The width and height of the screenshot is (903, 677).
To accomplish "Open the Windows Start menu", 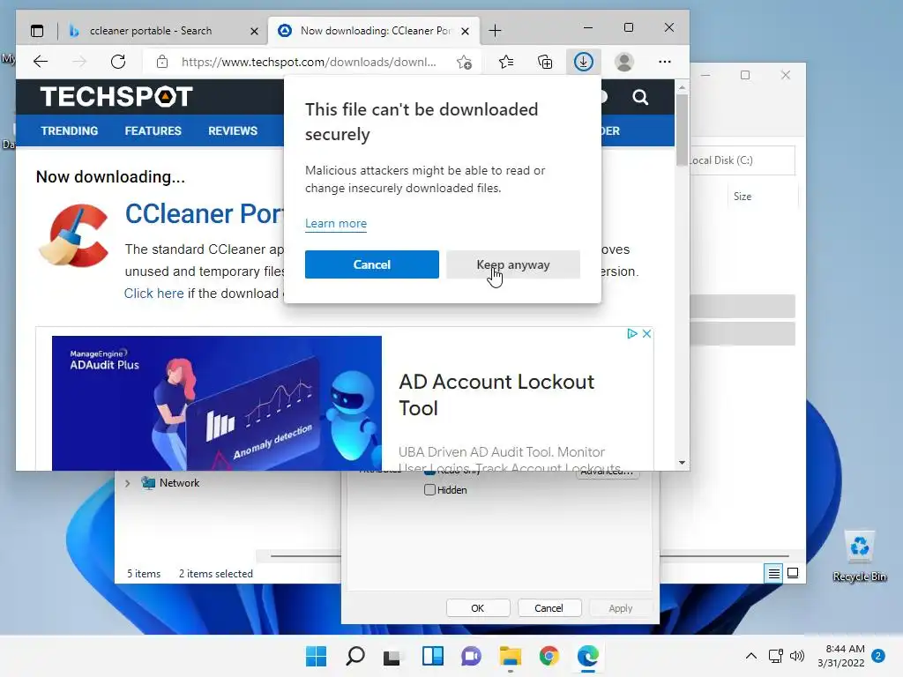I will point(316,656).
